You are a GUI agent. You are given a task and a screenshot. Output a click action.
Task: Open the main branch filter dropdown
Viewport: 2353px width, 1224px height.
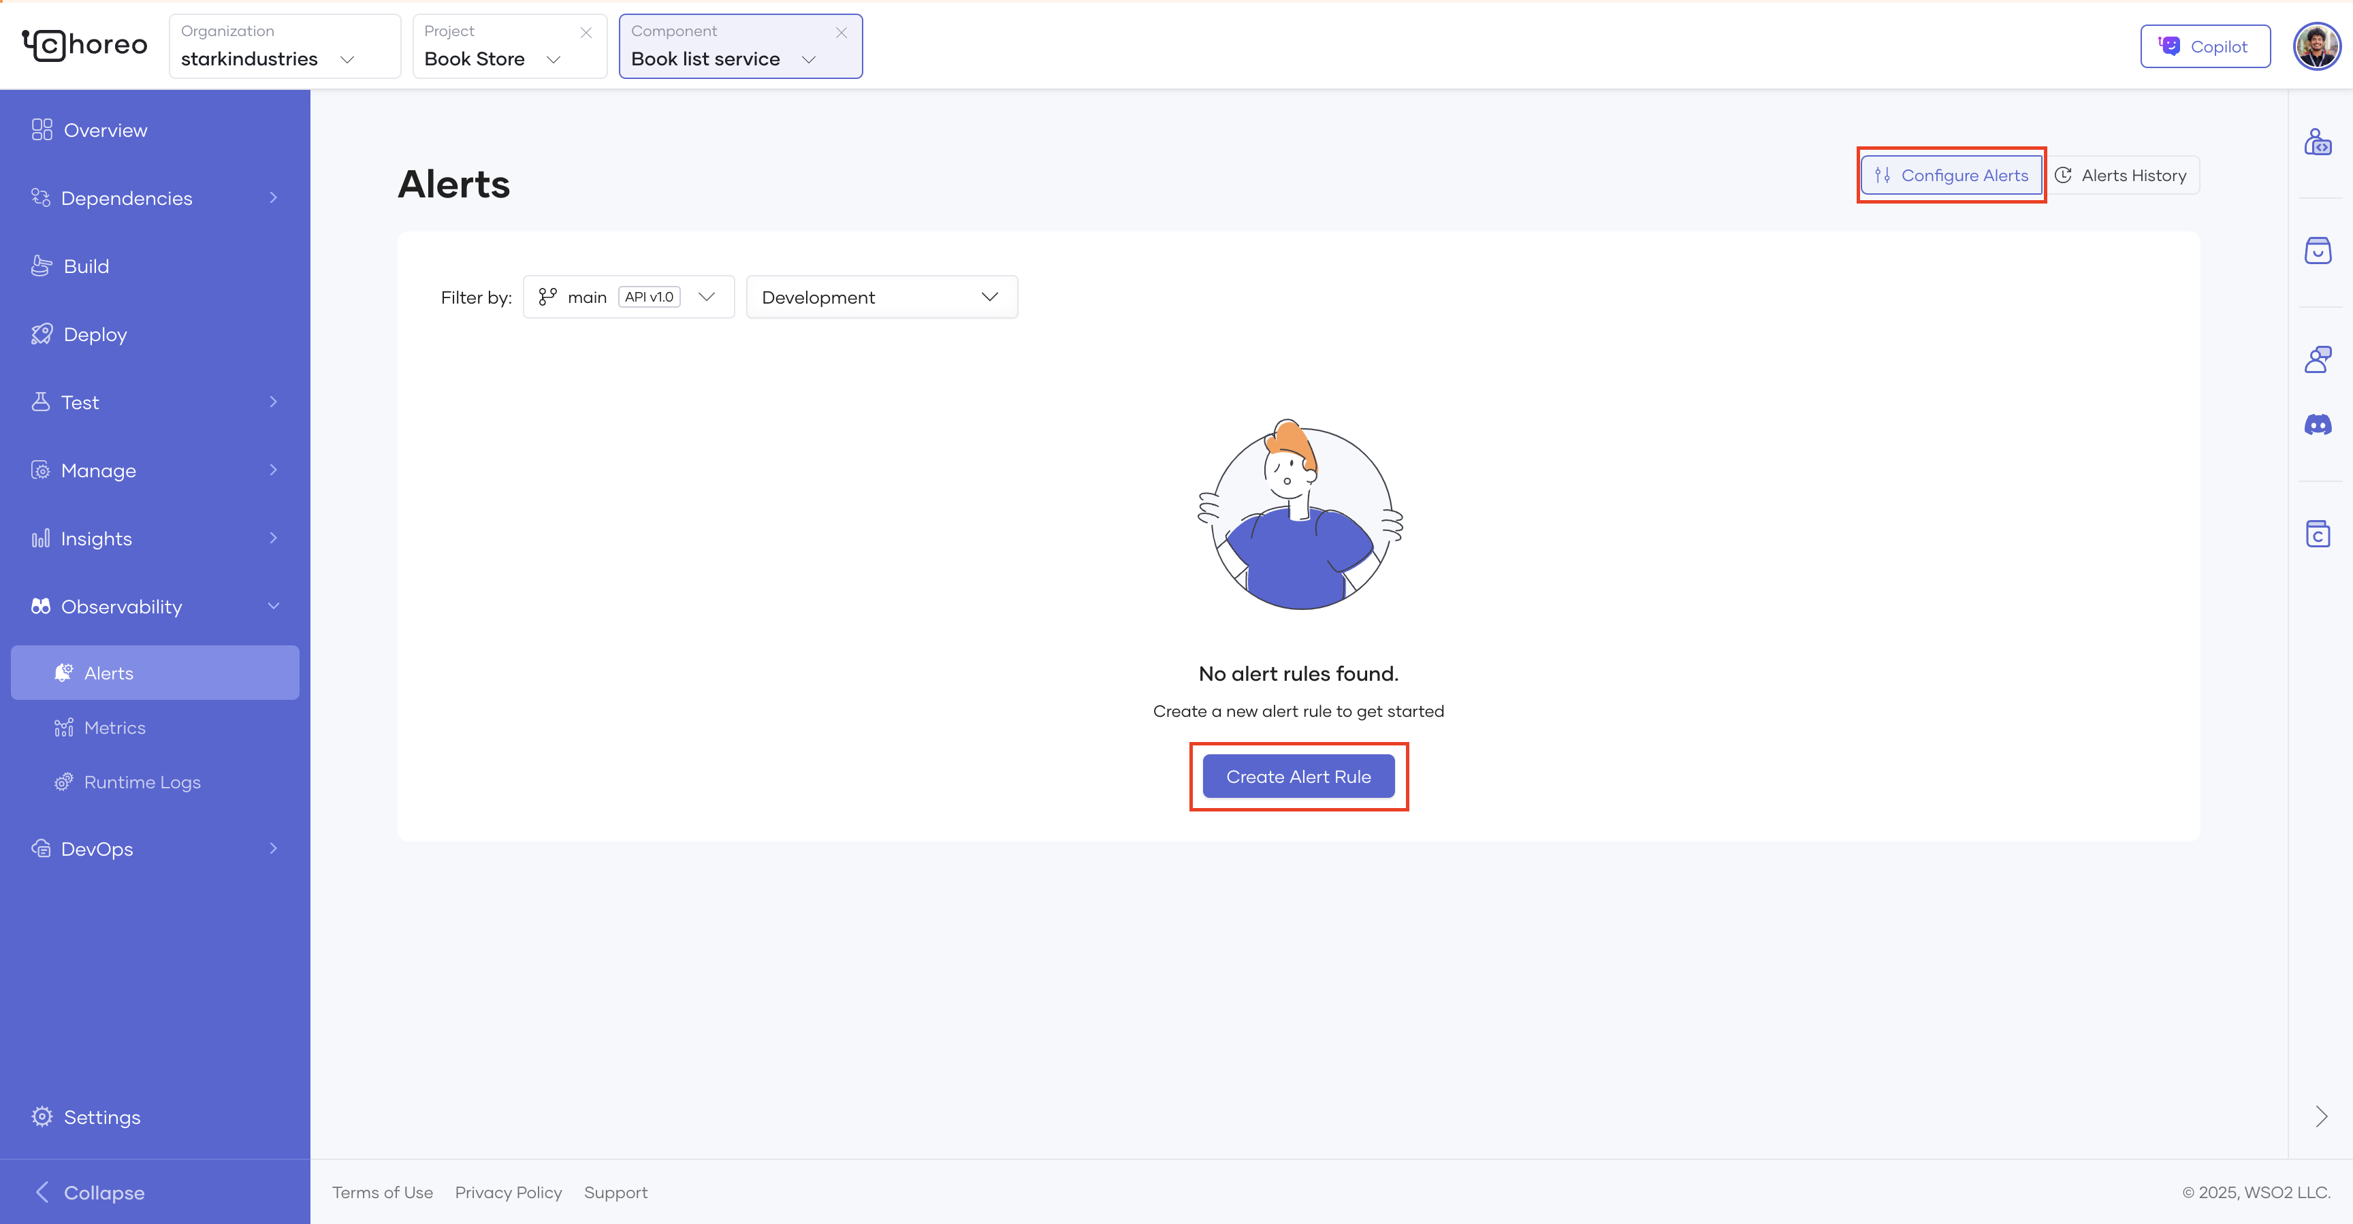(628, 297)
